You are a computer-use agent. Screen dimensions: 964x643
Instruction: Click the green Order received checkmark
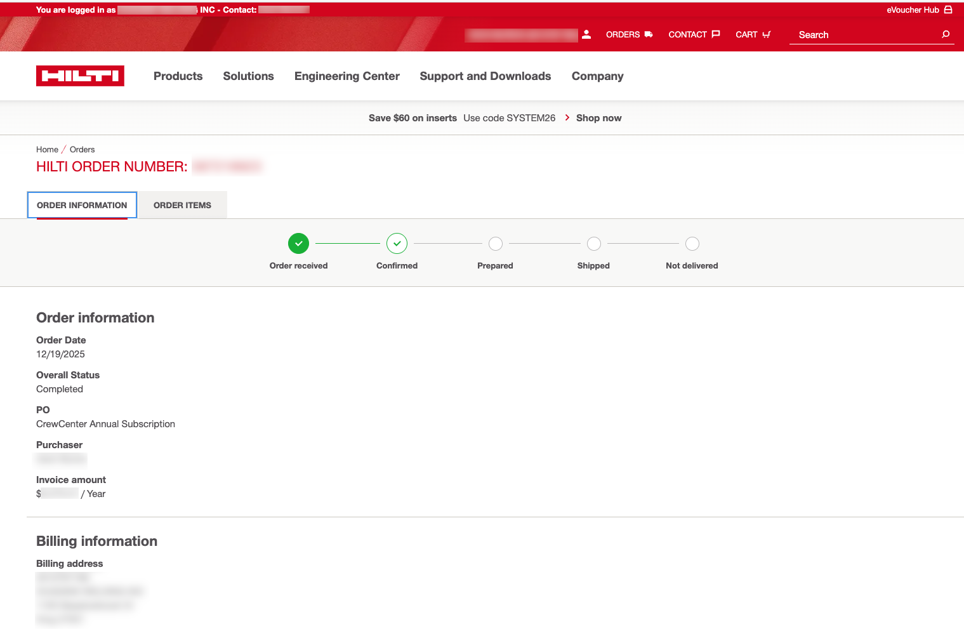coord(298,243)
